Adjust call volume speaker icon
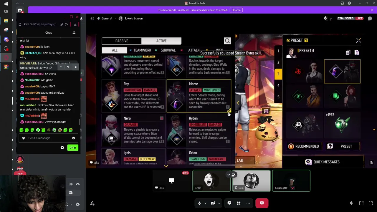Screen dimensions: 377x212 (x=351, y=203)
